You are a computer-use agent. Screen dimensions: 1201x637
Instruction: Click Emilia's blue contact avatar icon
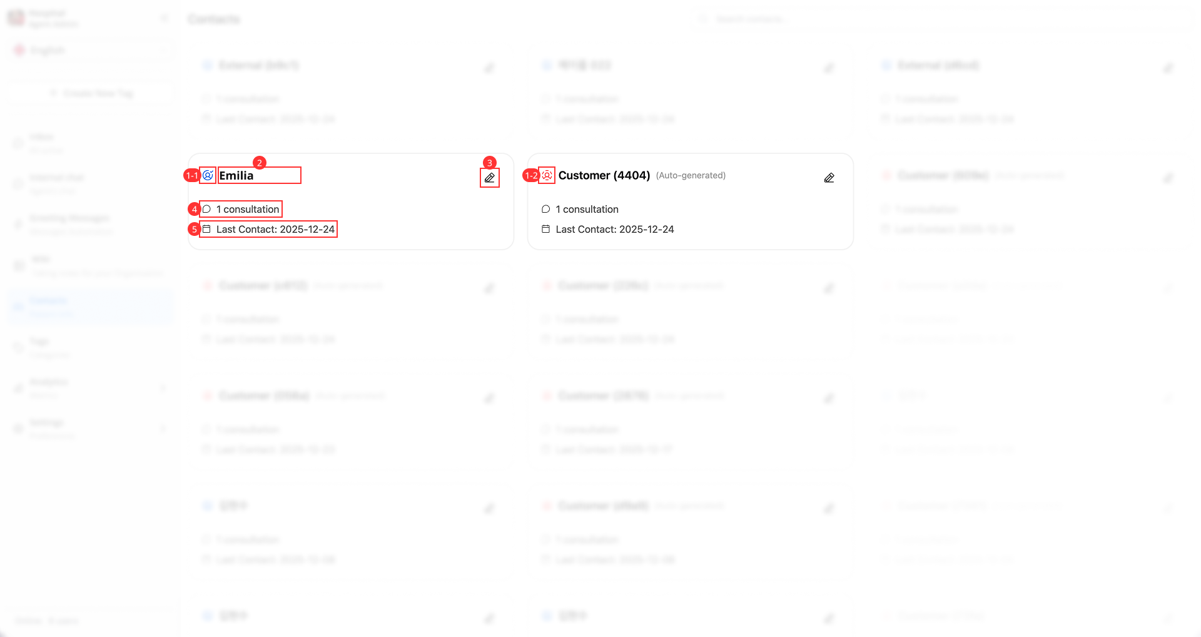coord(208,175)
